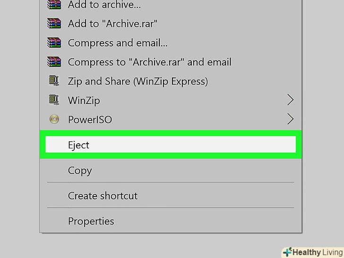This screenshot has width=344, height=258.
Task: Expand the WinZip submenu arrow
Action: [290, 100]
